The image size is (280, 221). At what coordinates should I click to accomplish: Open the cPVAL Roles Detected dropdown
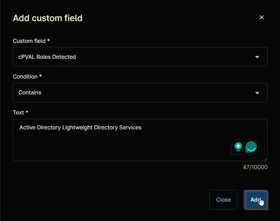click(140, 57)
